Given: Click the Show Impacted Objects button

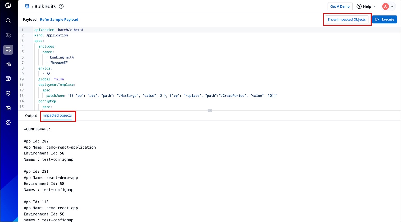Looking at the screenshot, I should point(347,19).
